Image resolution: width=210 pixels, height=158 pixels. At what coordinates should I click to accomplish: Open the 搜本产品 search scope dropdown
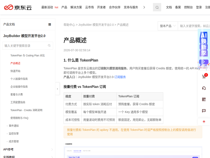click(168, 26)
